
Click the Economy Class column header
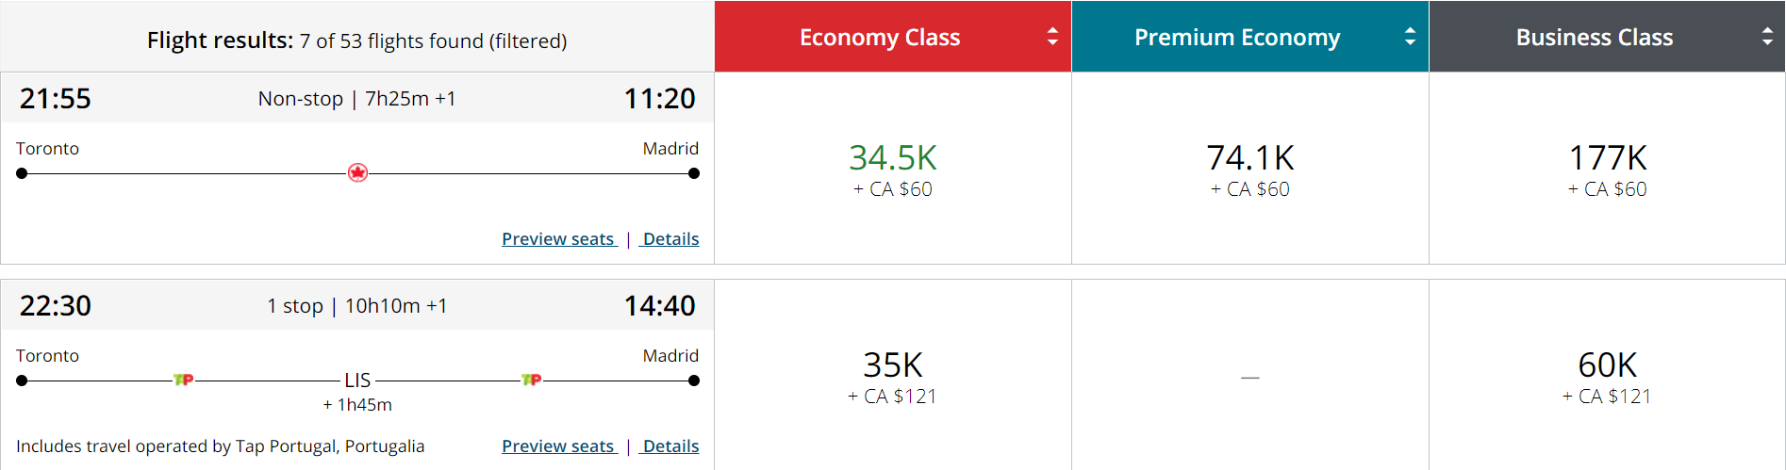click(879, 38)
